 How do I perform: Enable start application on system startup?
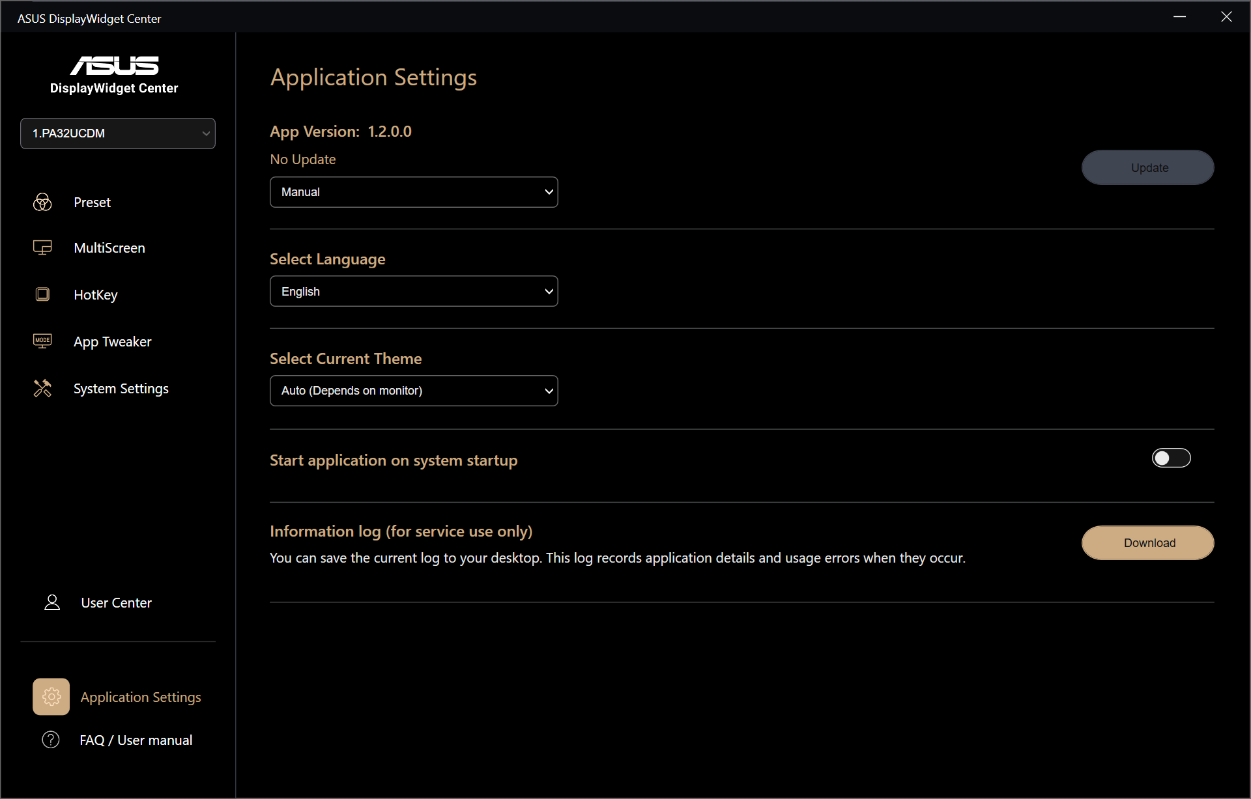1171,458
